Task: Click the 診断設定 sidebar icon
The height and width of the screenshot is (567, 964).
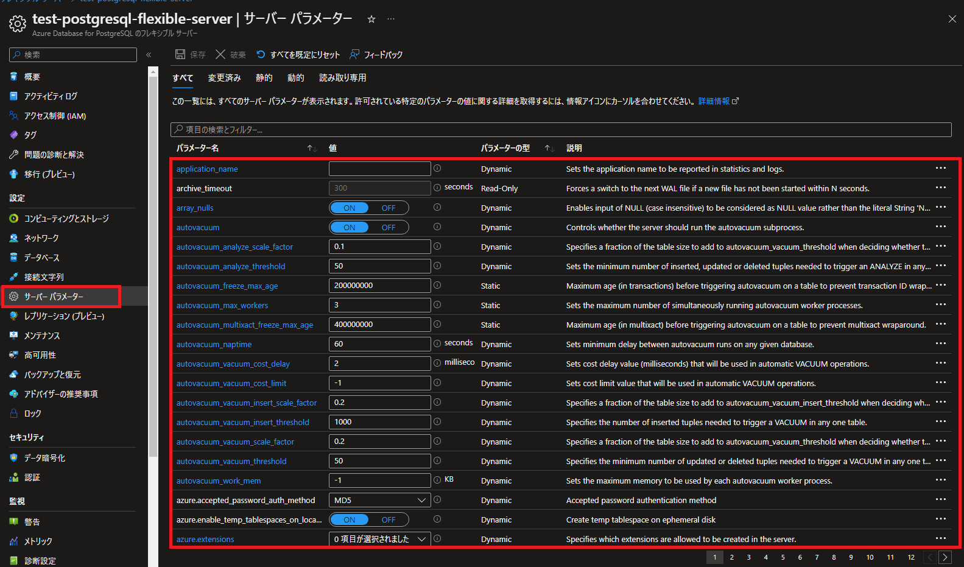Action: point(14,561)
